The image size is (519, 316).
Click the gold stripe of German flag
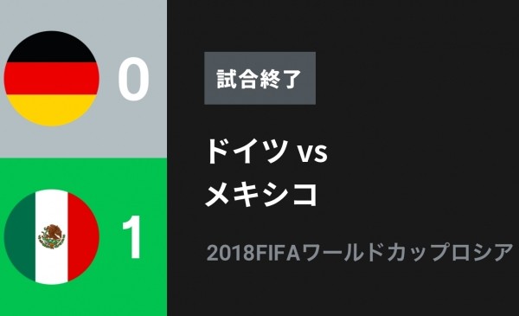coord(52,110)
